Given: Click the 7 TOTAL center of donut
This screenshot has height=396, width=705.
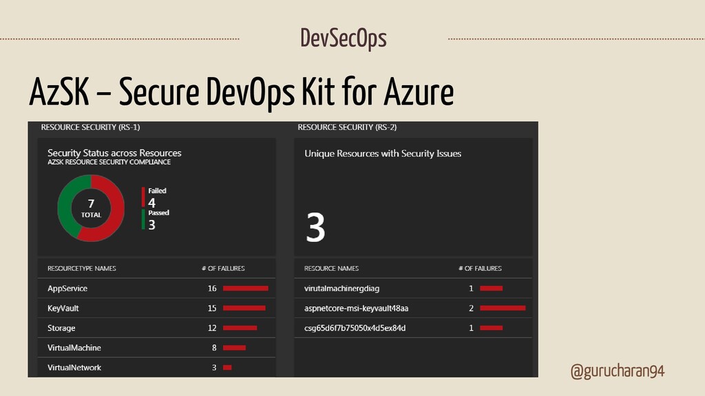Looking at the screenshot, I should tap(91, 208).
